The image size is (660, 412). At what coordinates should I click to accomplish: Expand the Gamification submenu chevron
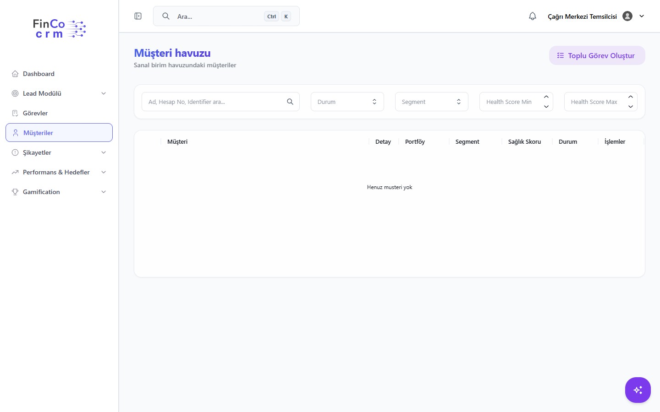click(x=104, y=192)
